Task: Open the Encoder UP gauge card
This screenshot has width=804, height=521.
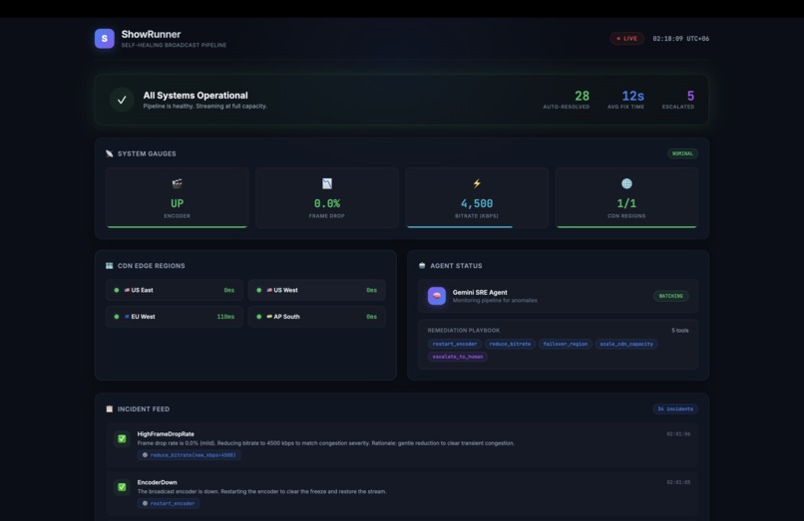Action: point(177,198)
